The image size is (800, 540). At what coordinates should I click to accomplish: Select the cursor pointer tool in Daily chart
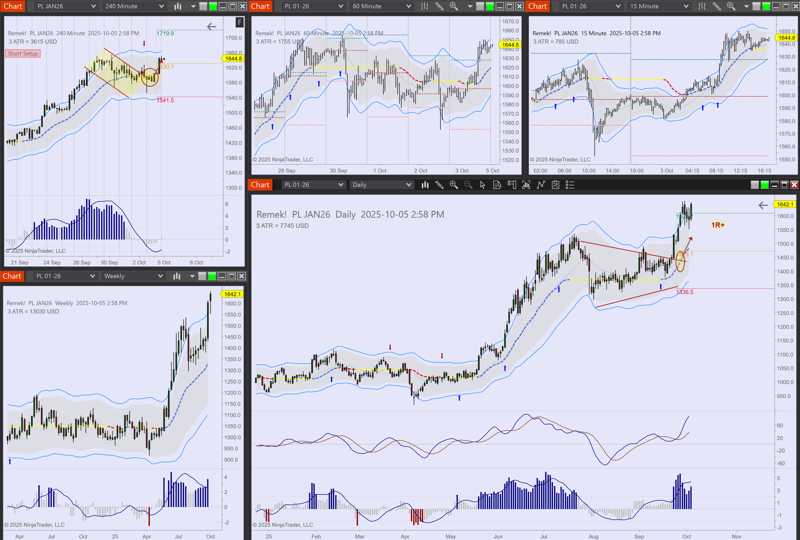point(483,185)
